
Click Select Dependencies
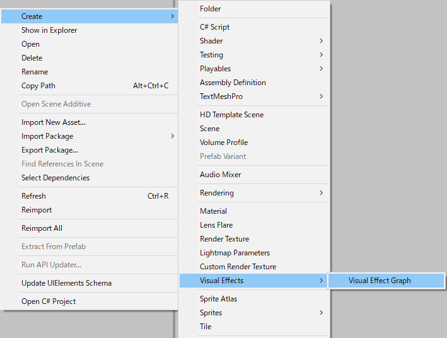click(90, 178)
